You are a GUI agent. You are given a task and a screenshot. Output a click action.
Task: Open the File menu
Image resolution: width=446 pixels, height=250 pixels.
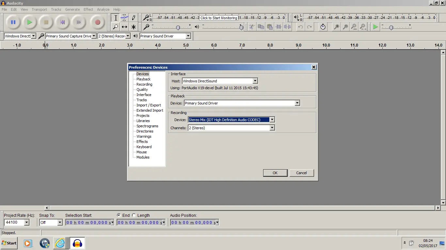(x=4, y=9)
